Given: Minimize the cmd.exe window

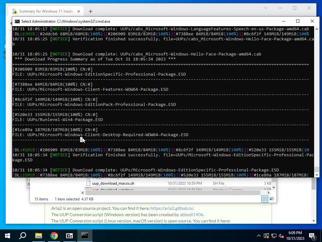Looking at the screenshot, I should point(284,21).
